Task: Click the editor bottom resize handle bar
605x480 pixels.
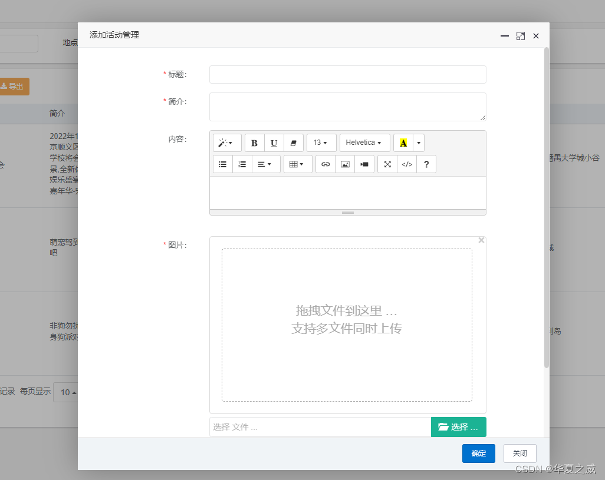Action: (x=348, y=212)
